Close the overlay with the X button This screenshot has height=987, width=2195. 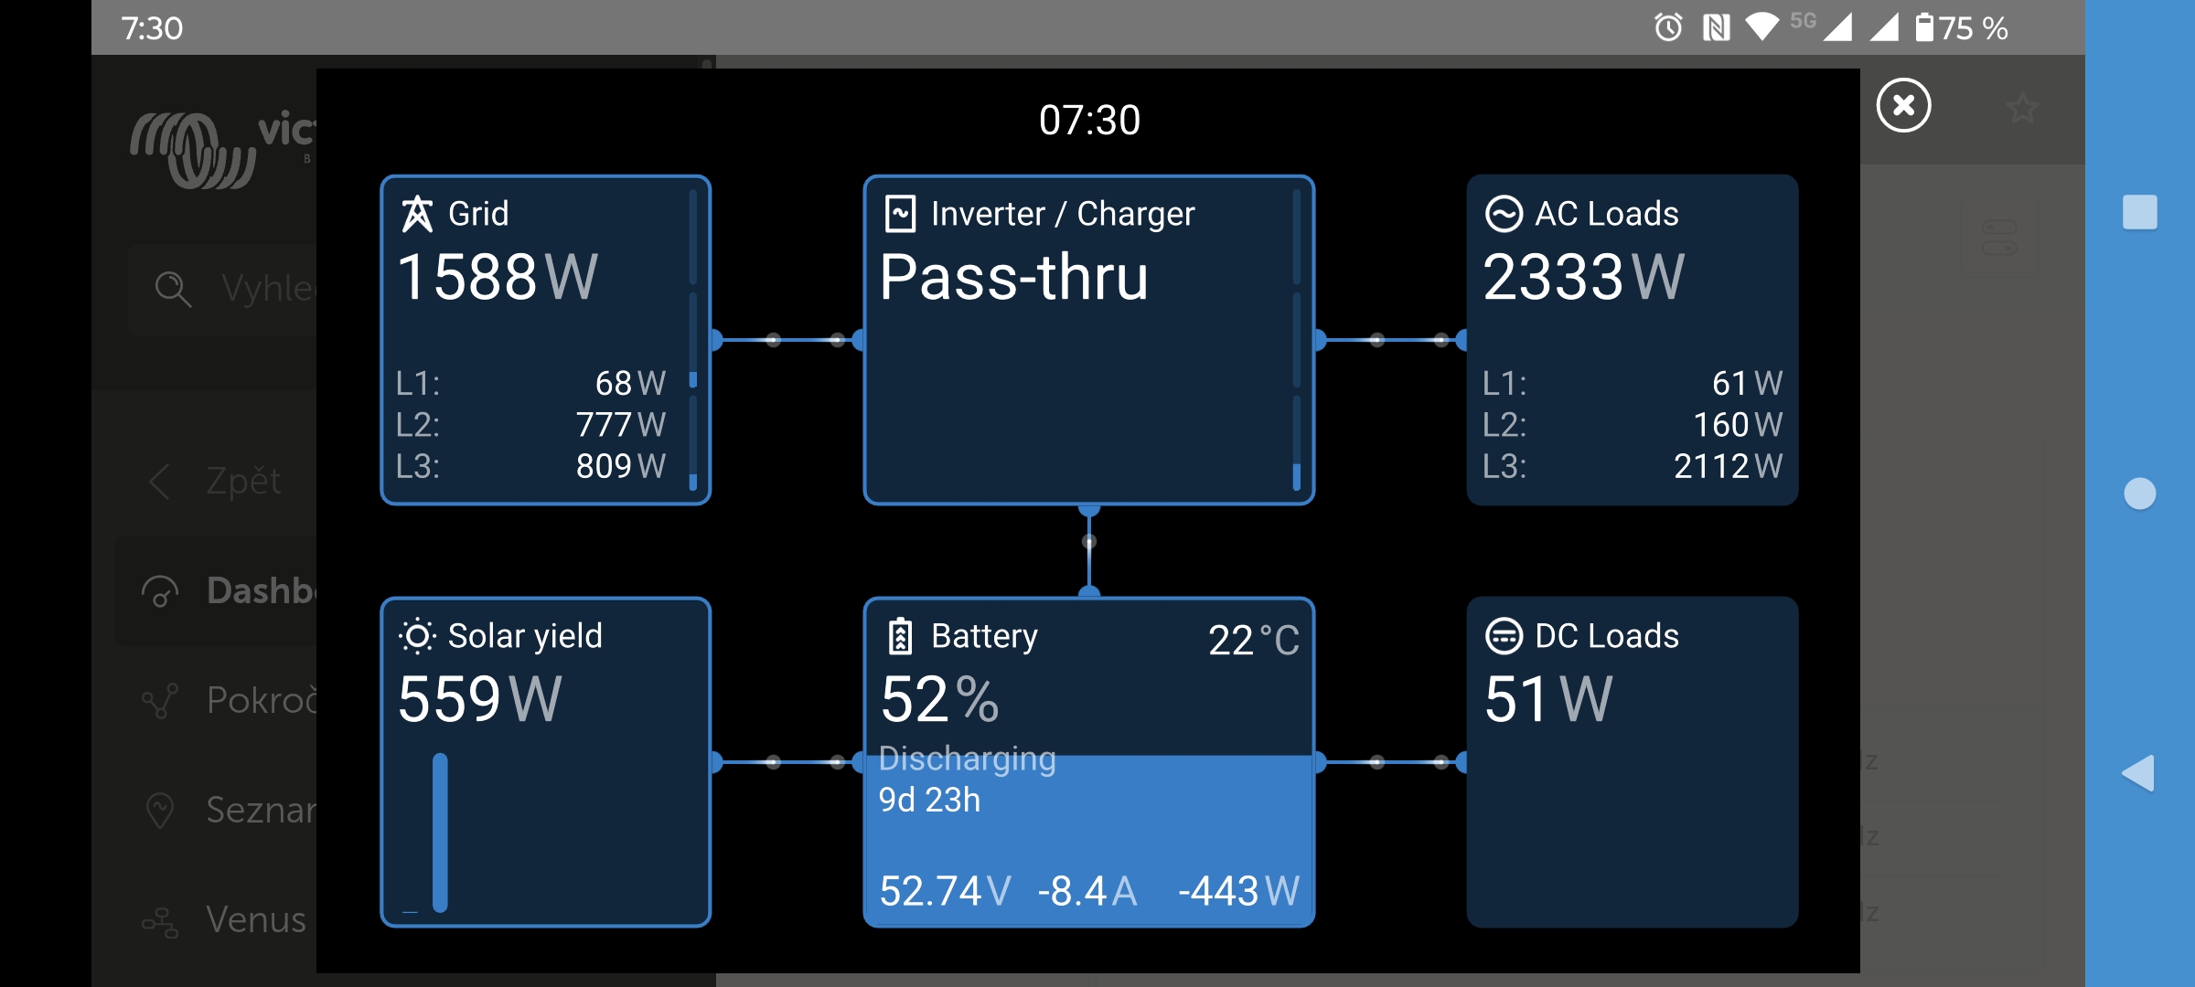point(1903,106)
